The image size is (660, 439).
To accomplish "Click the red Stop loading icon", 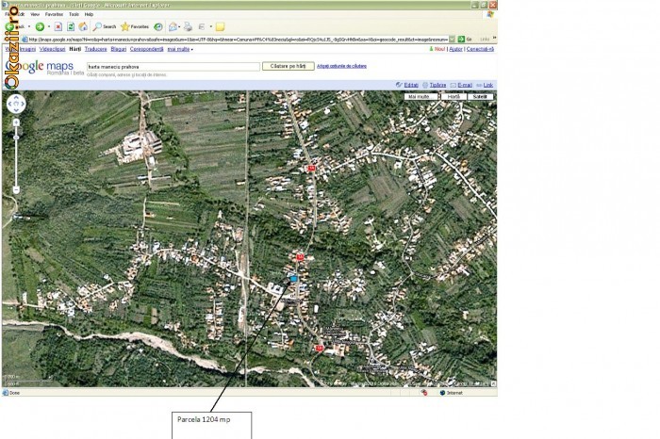I will [58, 27].
